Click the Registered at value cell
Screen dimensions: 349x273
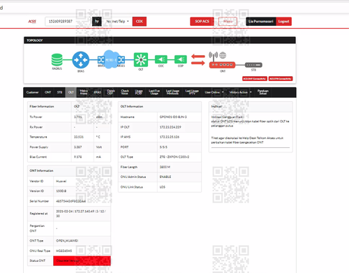81,214
